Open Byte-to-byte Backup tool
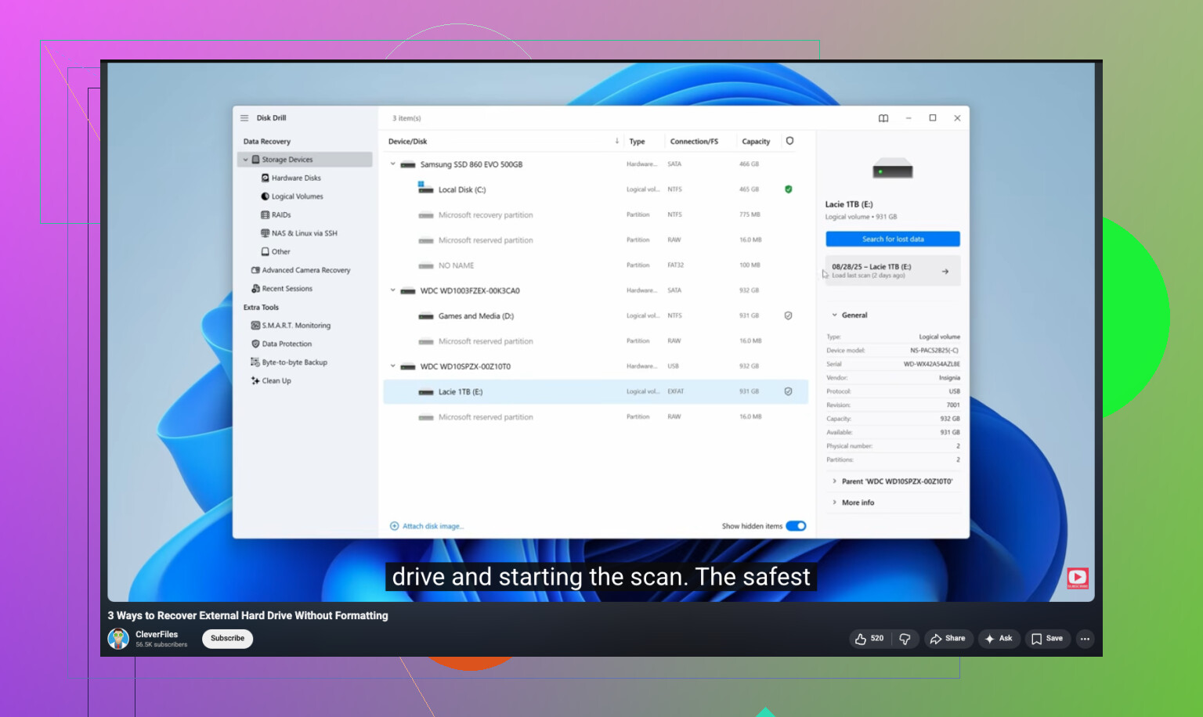 click(294, 362)
